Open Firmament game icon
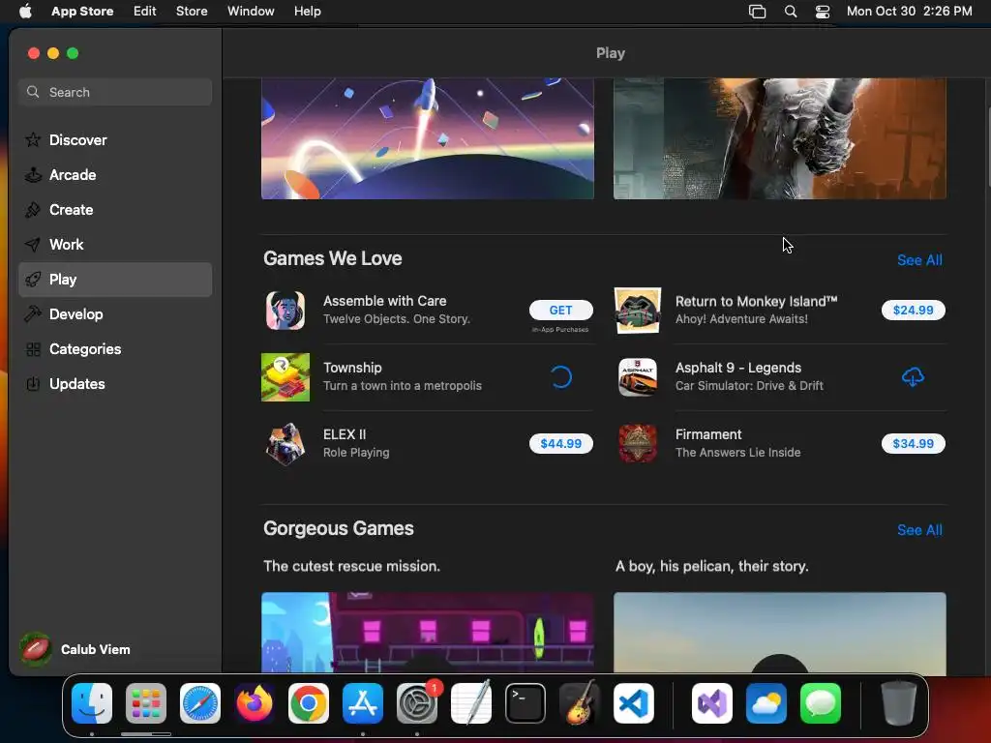The height and width of the screenshot is (743, 991). coord(638,443)
